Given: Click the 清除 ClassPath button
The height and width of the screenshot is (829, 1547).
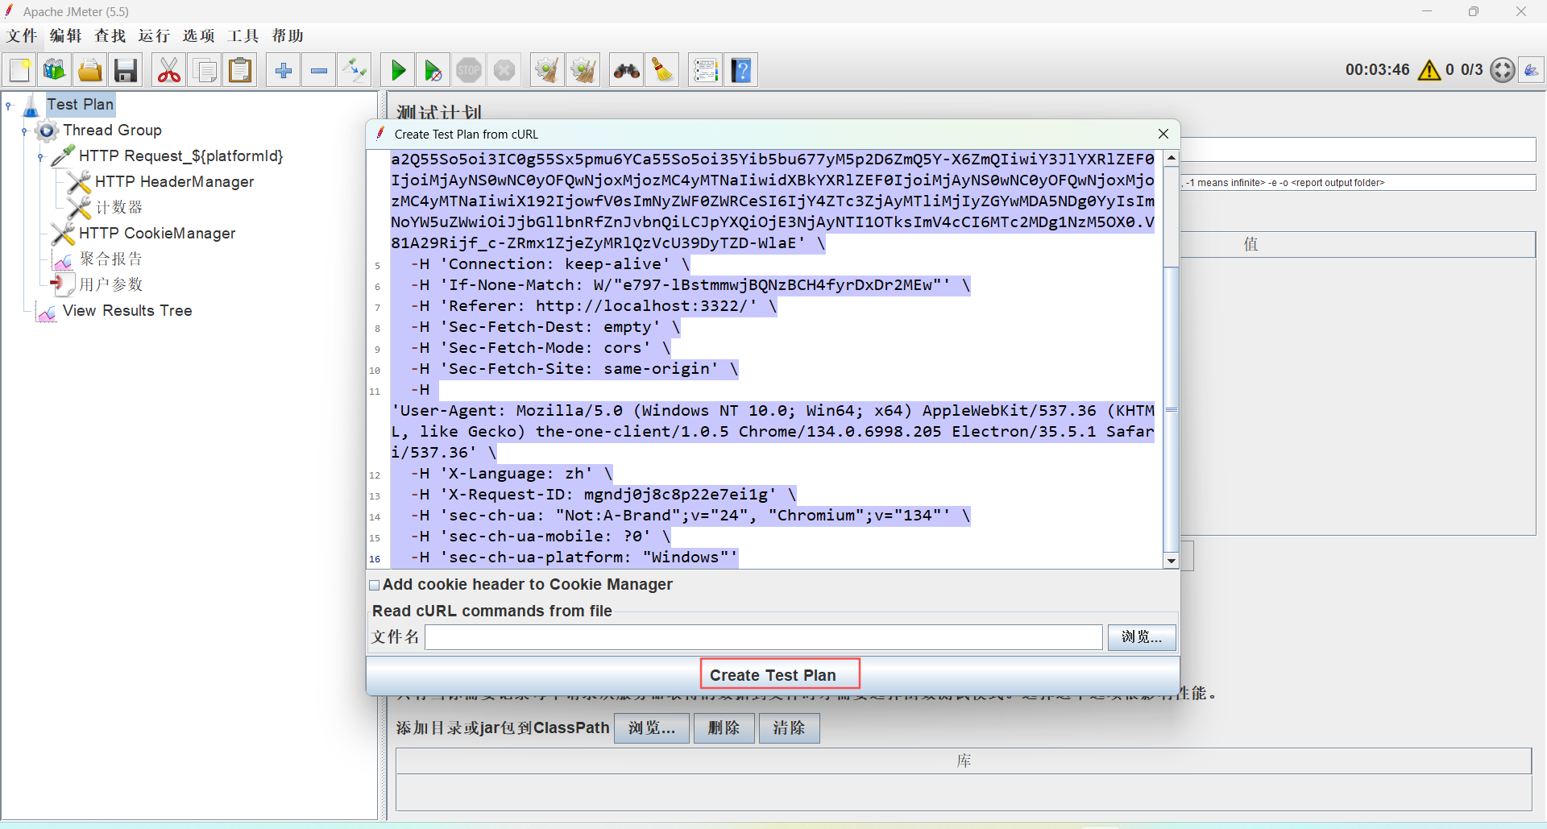Looking at the screenshot, I should coord(789,728).
